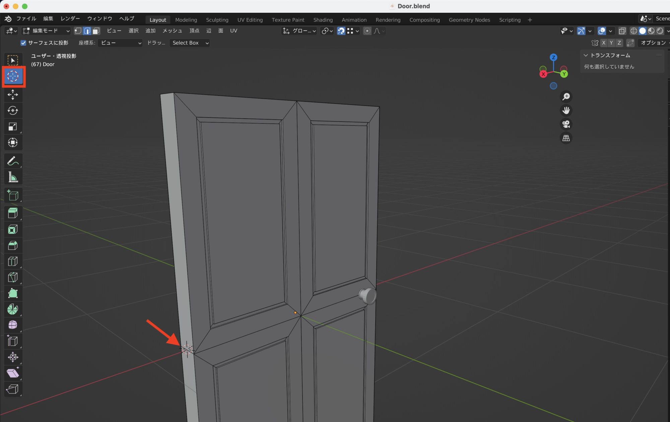Open the メッシュ menu
The height and width of the screenshot is (422, 670).
tap(172, 31)
